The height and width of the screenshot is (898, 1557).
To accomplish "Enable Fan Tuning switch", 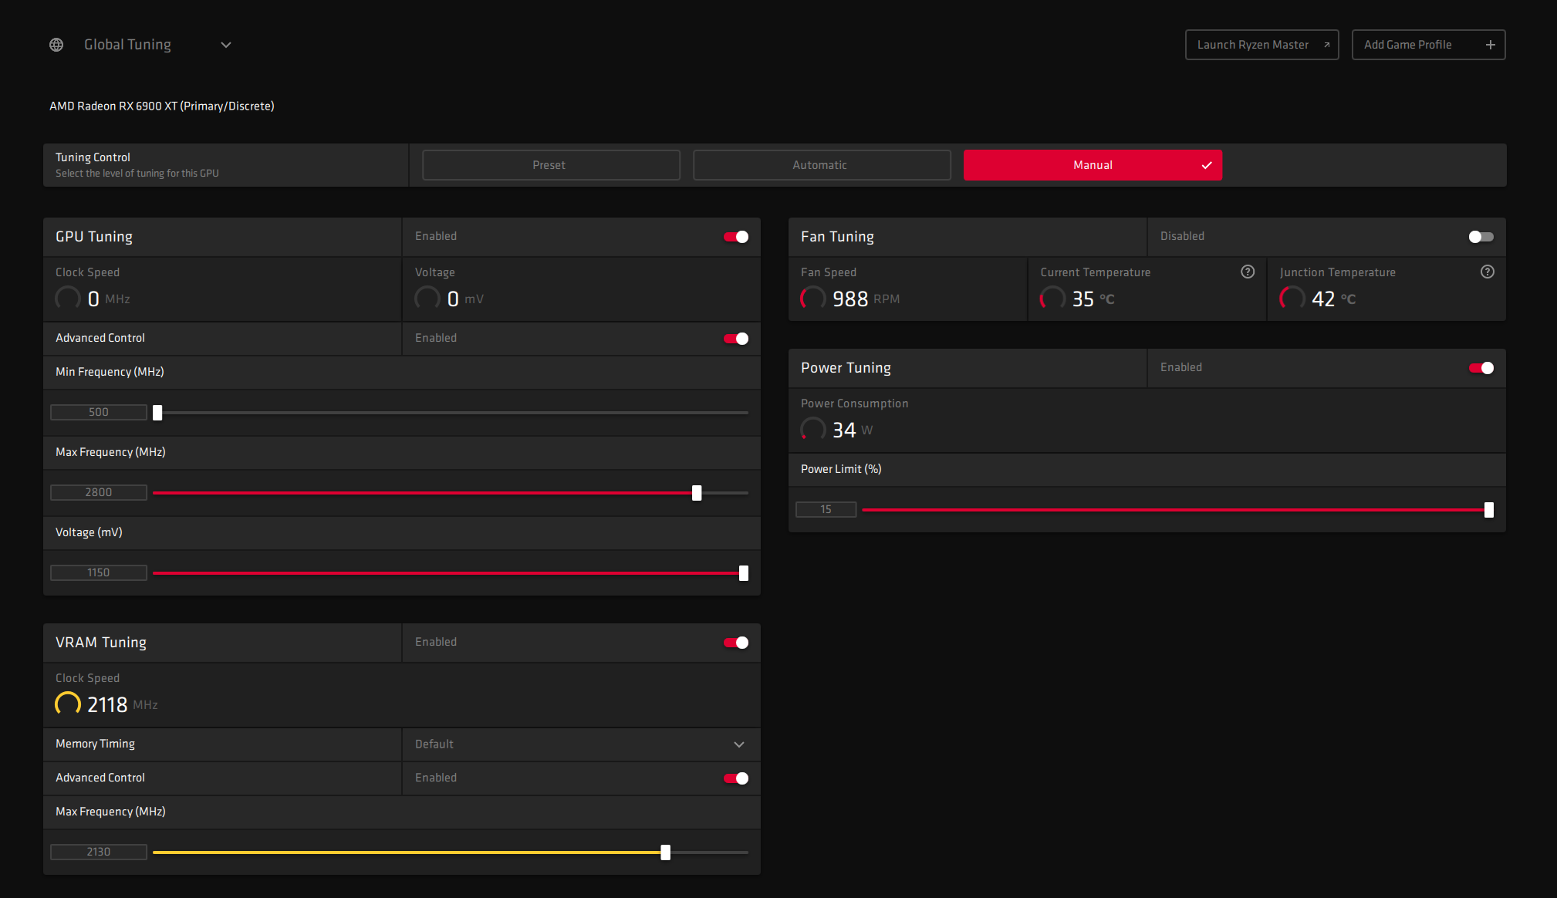I will click(x=1481, y=237).
